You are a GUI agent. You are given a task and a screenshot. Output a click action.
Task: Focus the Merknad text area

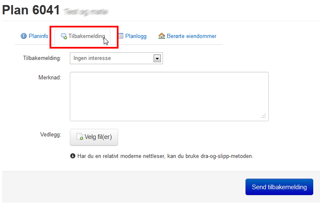(168, 96)
